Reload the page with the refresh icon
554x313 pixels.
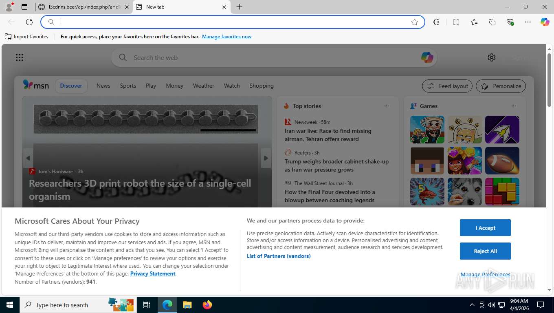coord(29,22)
